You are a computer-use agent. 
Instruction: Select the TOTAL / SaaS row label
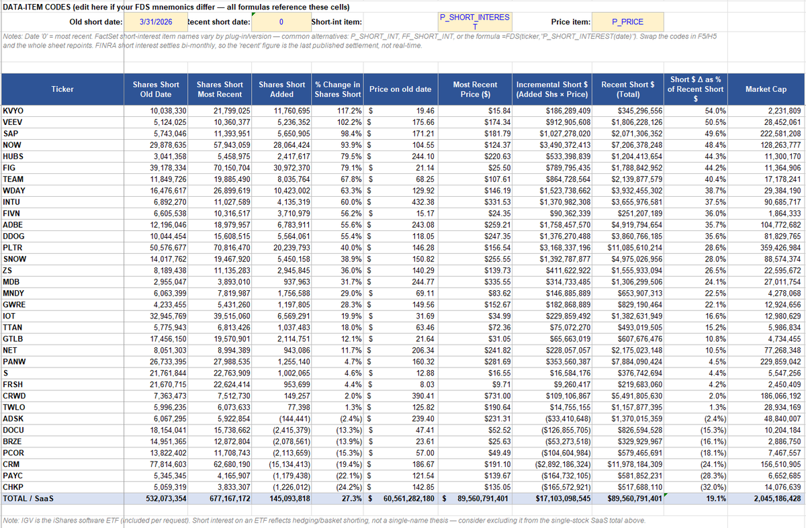[x=62, y=498]
